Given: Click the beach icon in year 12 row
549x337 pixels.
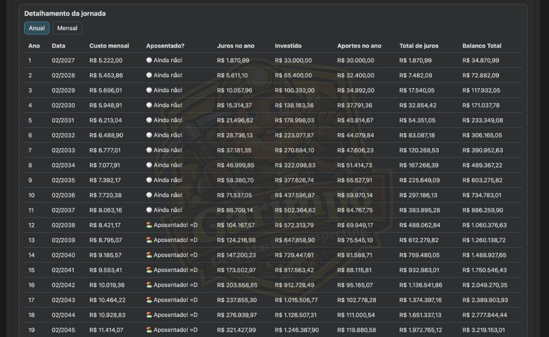Looking at the screenshot, I should [x=149, y=225].
